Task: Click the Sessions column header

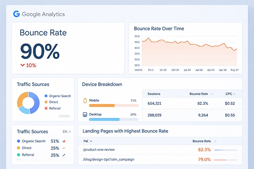Action: [x=154, y=94]
